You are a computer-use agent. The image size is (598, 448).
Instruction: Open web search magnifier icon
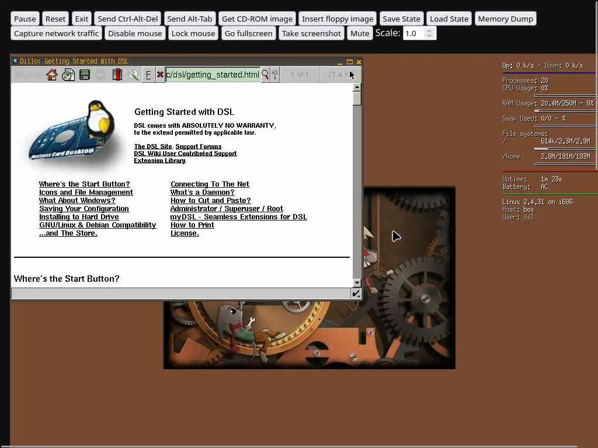coord(265,75)
